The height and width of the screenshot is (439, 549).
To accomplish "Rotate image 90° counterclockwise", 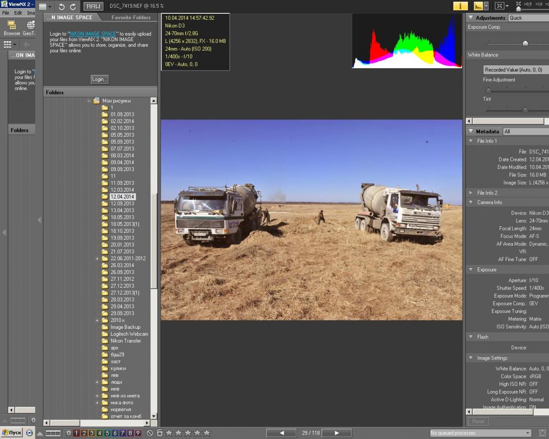I will [62, 7].
